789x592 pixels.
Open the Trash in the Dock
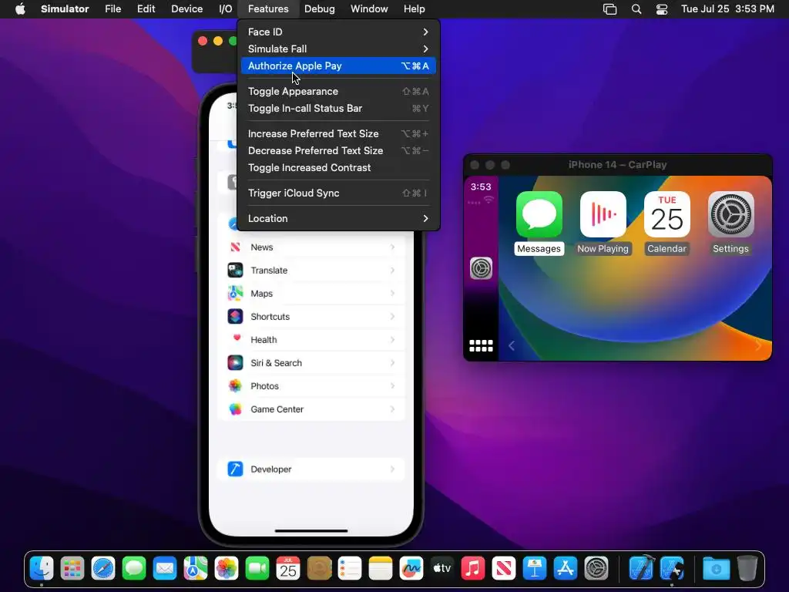click(x=747, y=569)
